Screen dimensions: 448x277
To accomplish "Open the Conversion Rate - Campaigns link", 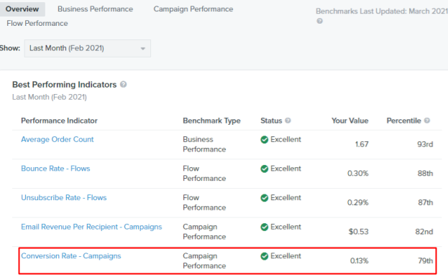I will (71, 256).
